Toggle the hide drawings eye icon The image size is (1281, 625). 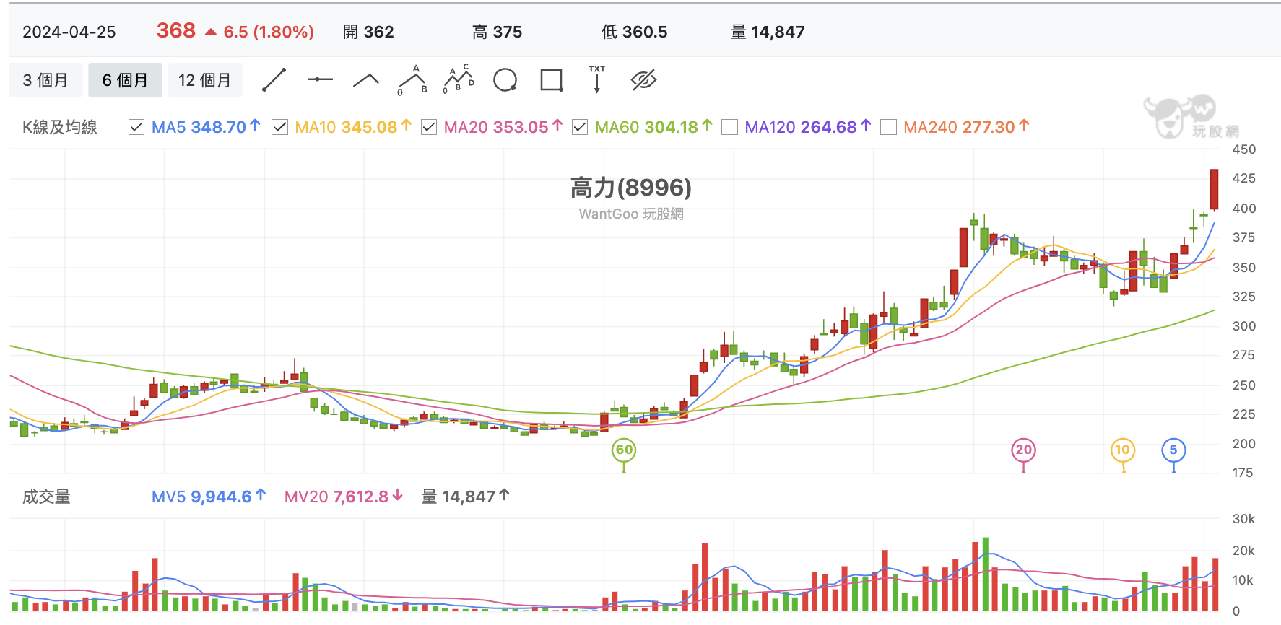point(643,80)
